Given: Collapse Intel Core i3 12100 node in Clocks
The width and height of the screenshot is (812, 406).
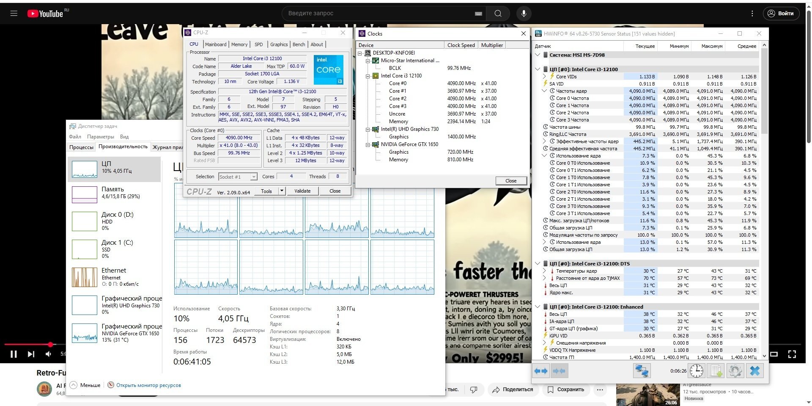Looking at the screenshot, I should 368,76.
